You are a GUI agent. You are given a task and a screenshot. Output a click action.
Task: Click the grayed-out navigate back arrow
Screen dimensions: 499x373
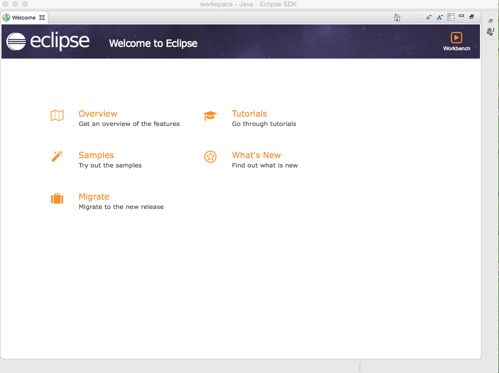(408, 17)
